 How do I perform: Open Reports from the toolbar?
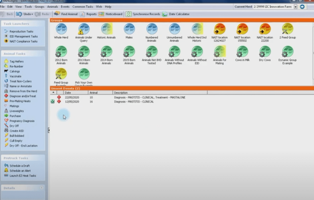tap(89, 14)
